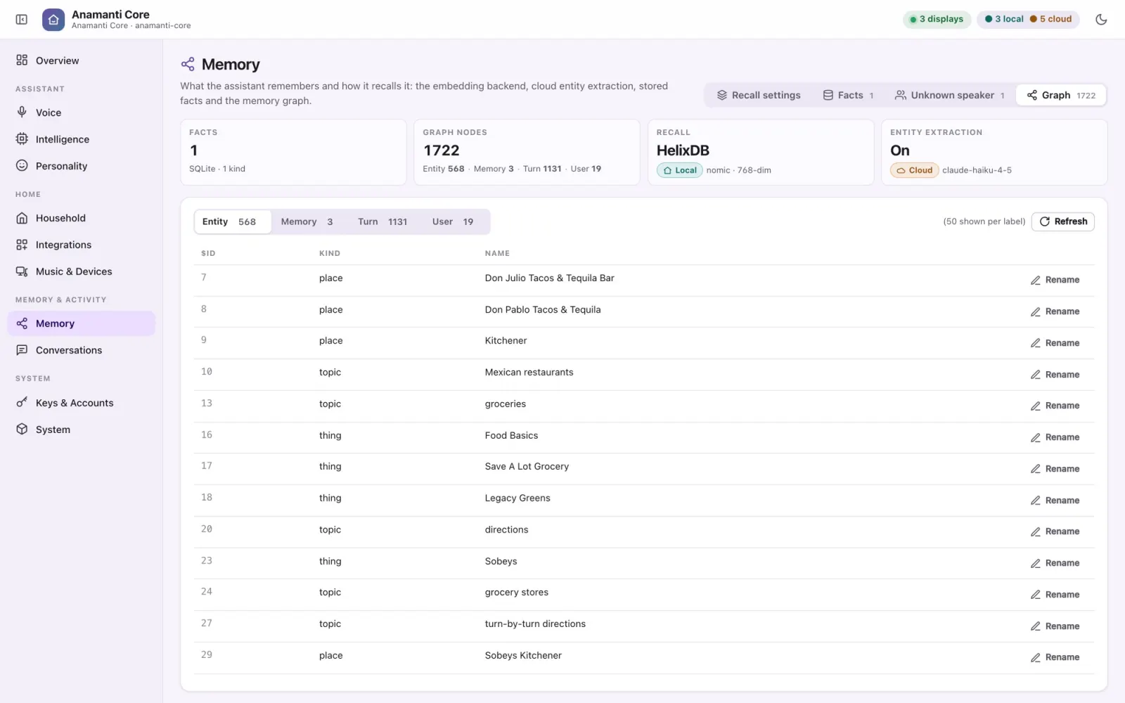The width and height of the screenshot is (1125, 703).
Task: Open the Unknown speaker tab
Action: (949, 95)
